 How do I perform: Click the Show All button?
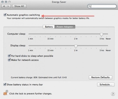[x=19, y=6]
